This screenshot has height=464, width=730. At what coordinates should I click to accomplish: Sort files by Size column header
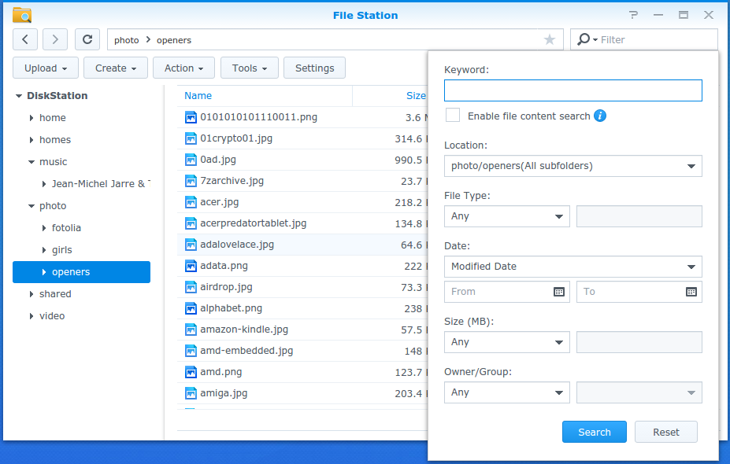416,96
